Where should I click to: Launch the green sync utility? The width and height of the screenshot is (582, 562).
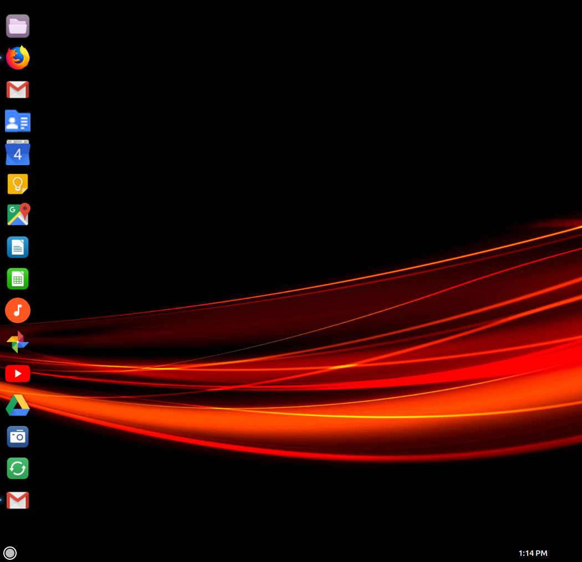pyautogui.click(x=18, y=468)
